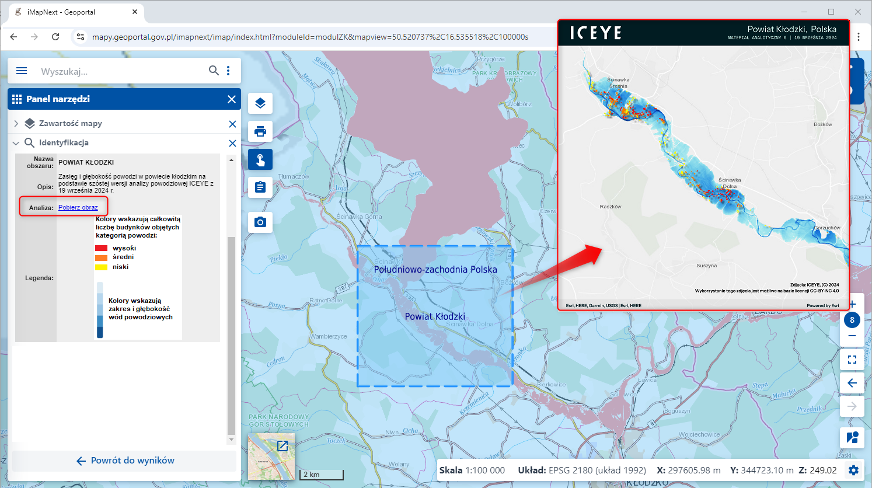The image size is (872, 488).
Task: Open the clipboard notes tool
Action: click(x=260, y=187)
